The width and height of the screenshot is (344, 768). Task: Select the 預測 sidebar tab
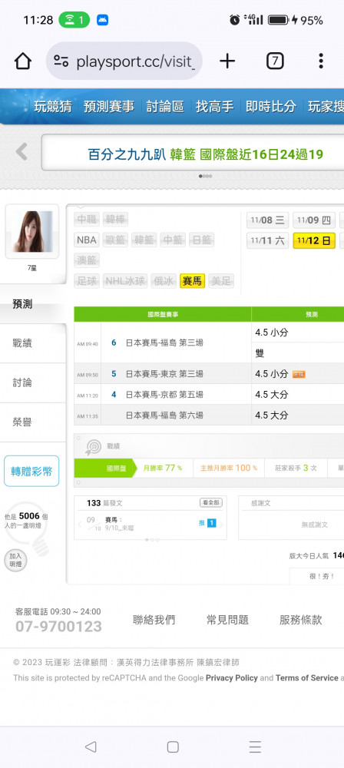[32, 304]
